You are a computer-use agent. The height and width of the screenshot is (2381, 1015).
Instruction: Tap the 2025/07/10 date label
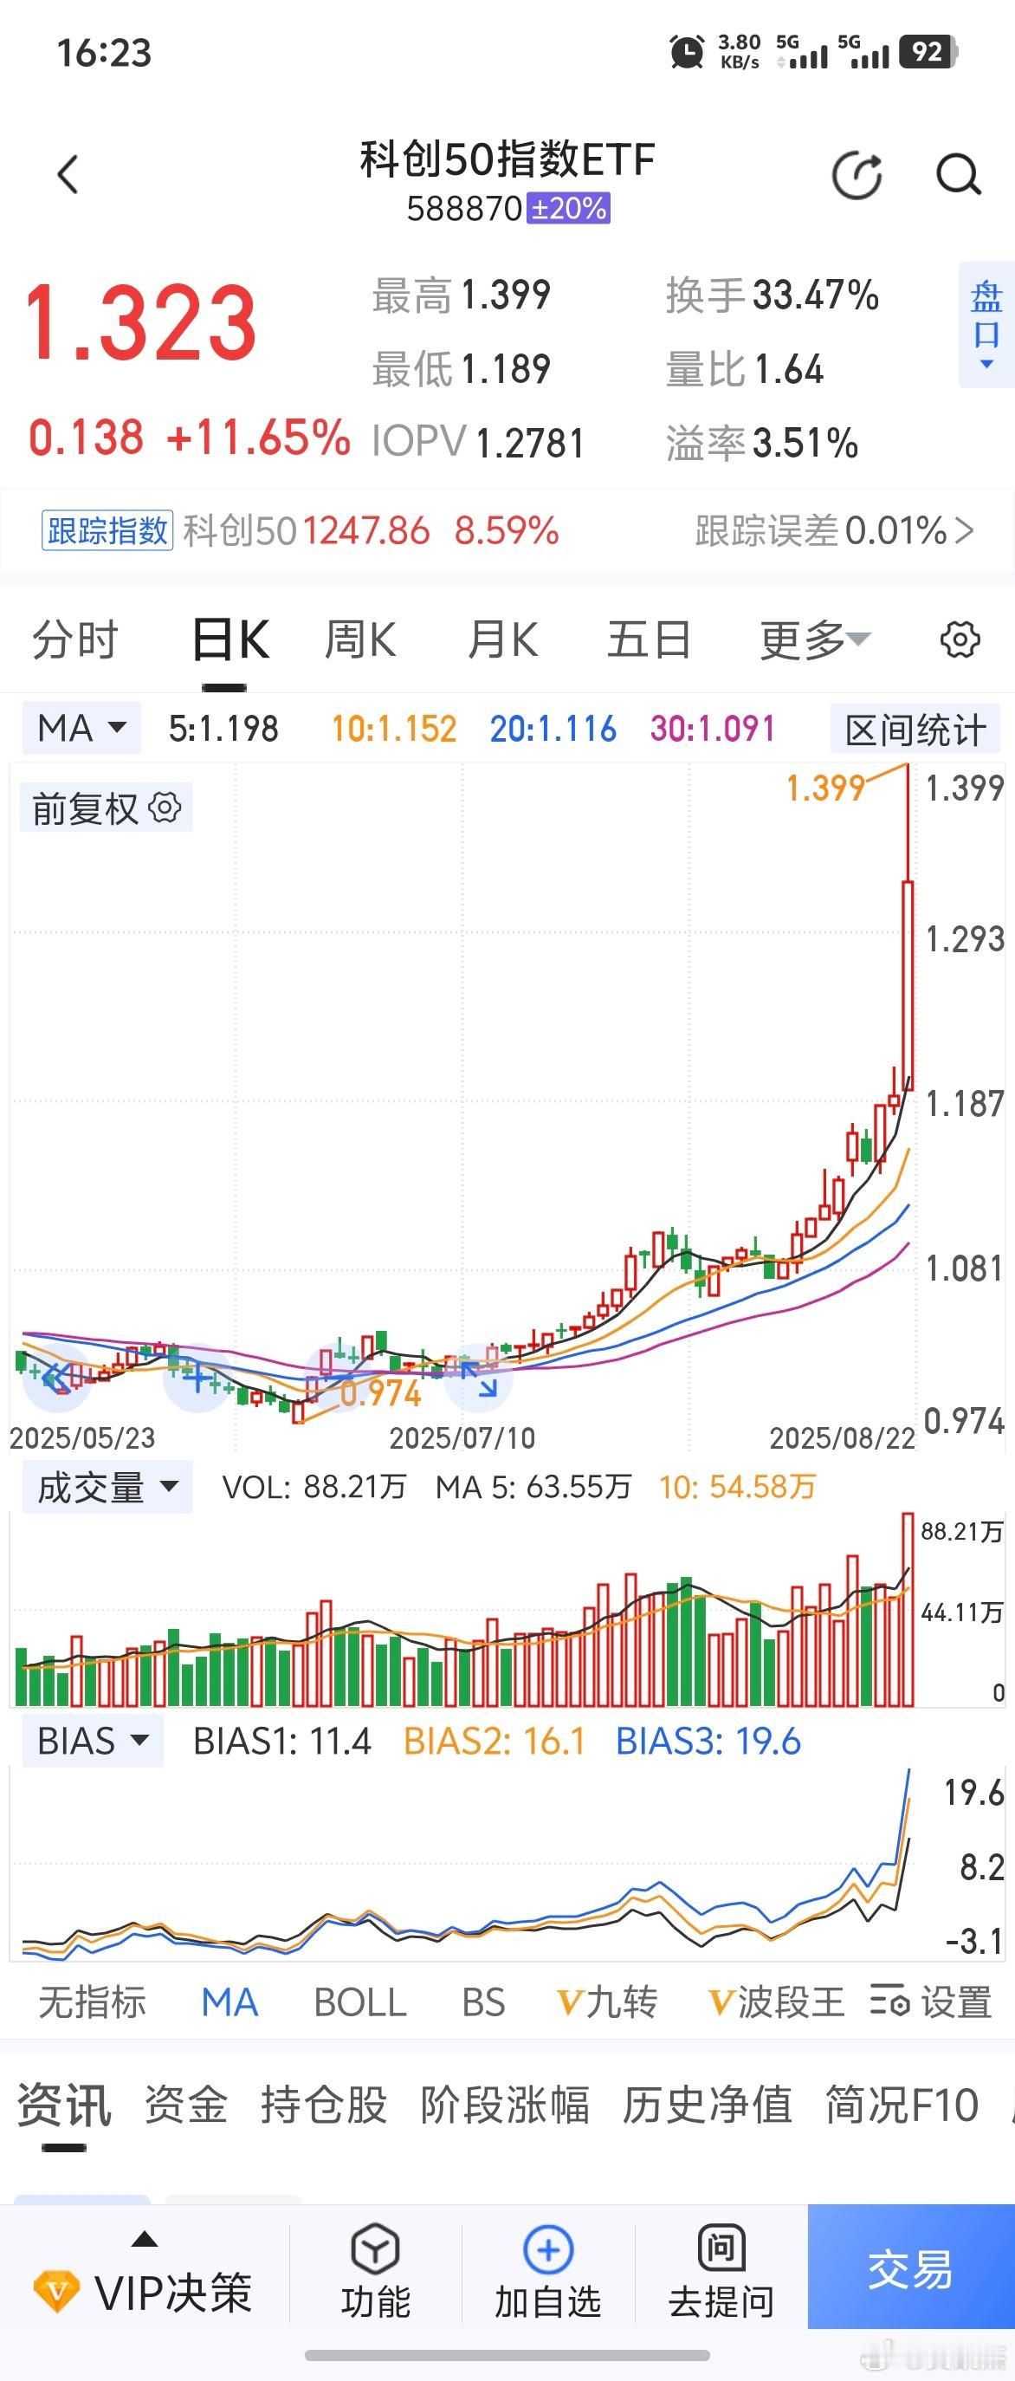[x=462, y=1437]
